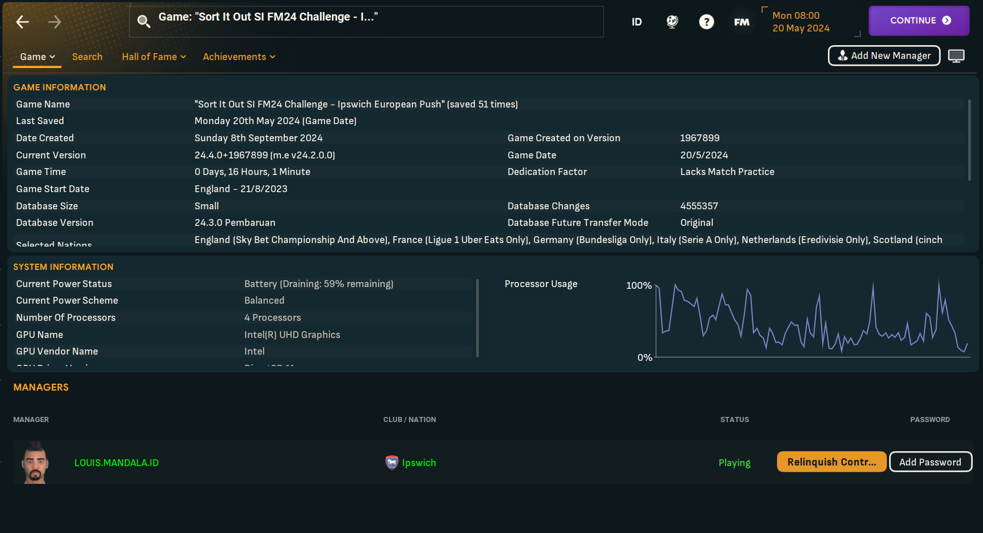The height and width of the screenshot is (533, 983).
Task: Open the Ipswich club link
Action: click(419, 463)
